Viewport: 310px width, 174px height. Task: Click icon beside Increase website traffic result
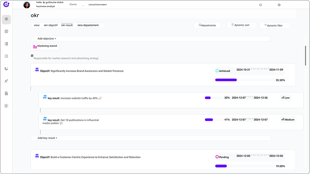pos(45,97)
